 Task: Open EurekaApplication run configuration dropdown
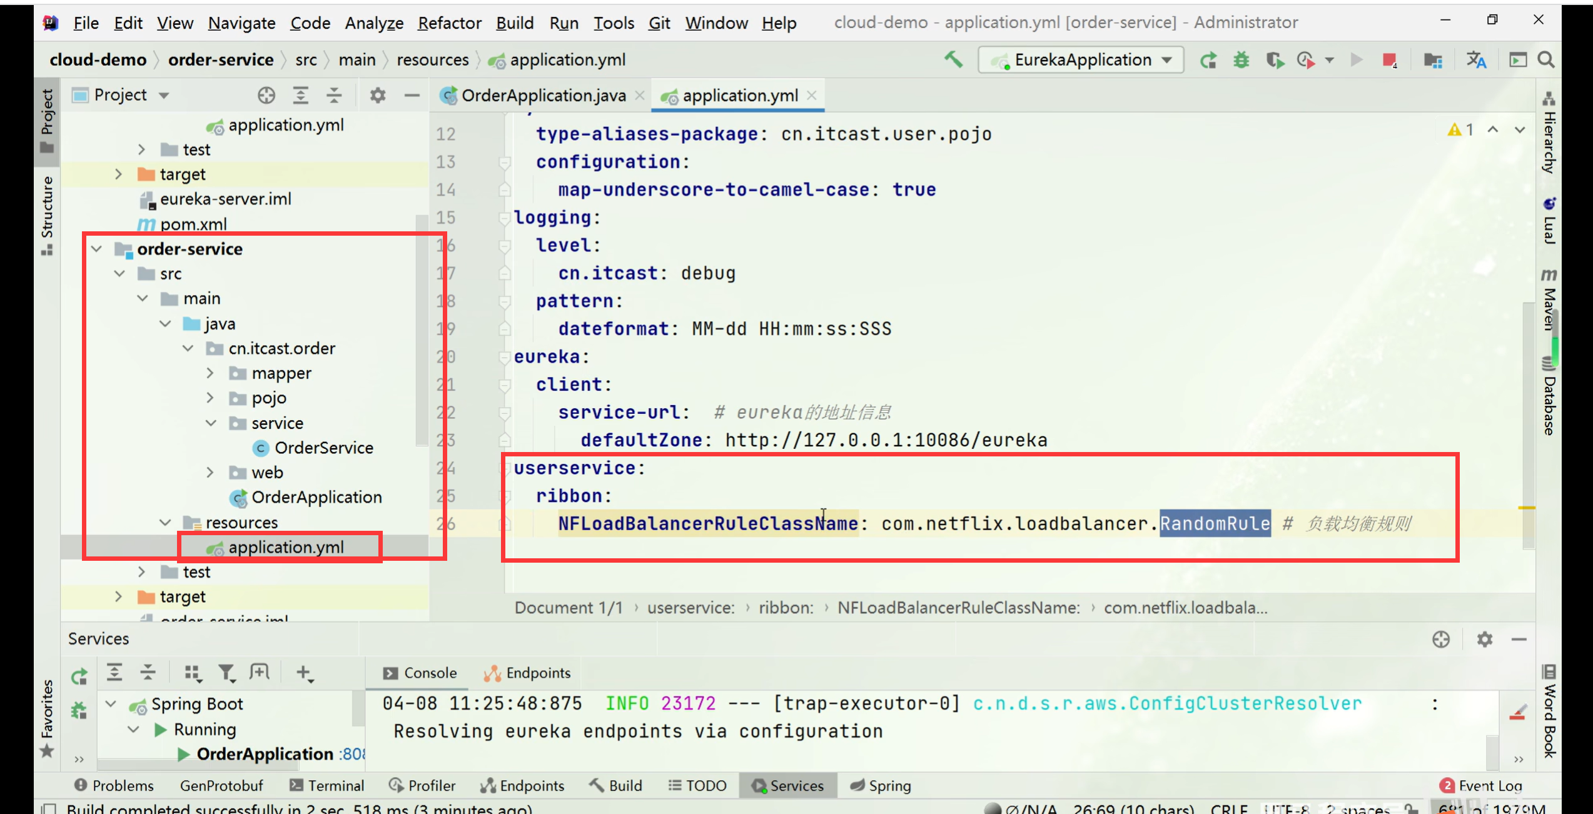[1081, 60]
